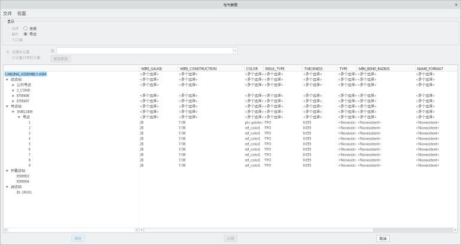The image size is (461, 245).
Task: Select the 导线 radio button
Action: (25, 33)
